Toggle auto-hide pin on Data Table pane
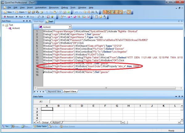The height and width of the screenshot is (133, 185). [179, 96]
